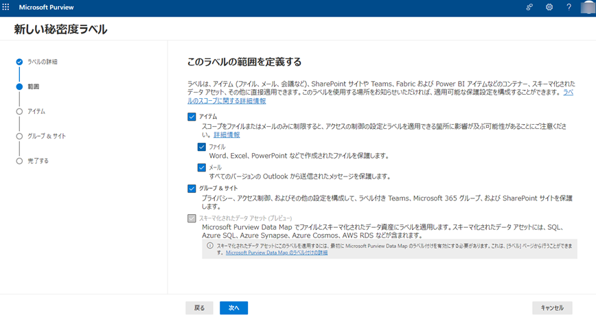Open Microsoft Purview Data Map のラベル付けの詳細 link
Viewport: 596px width, 315px height.
(277, 253)
